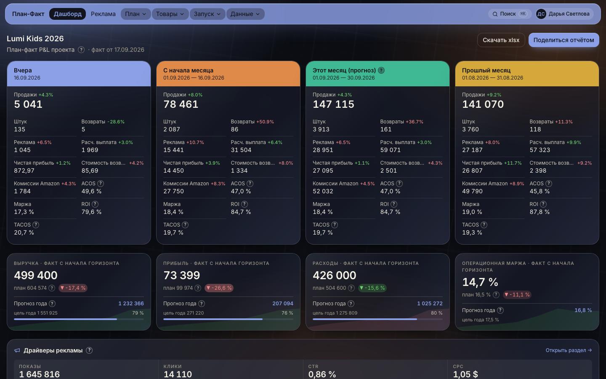Screen dimensions: 606x379
Task: Open the Товары dropdown menu
Action: (x=170, y=14)
